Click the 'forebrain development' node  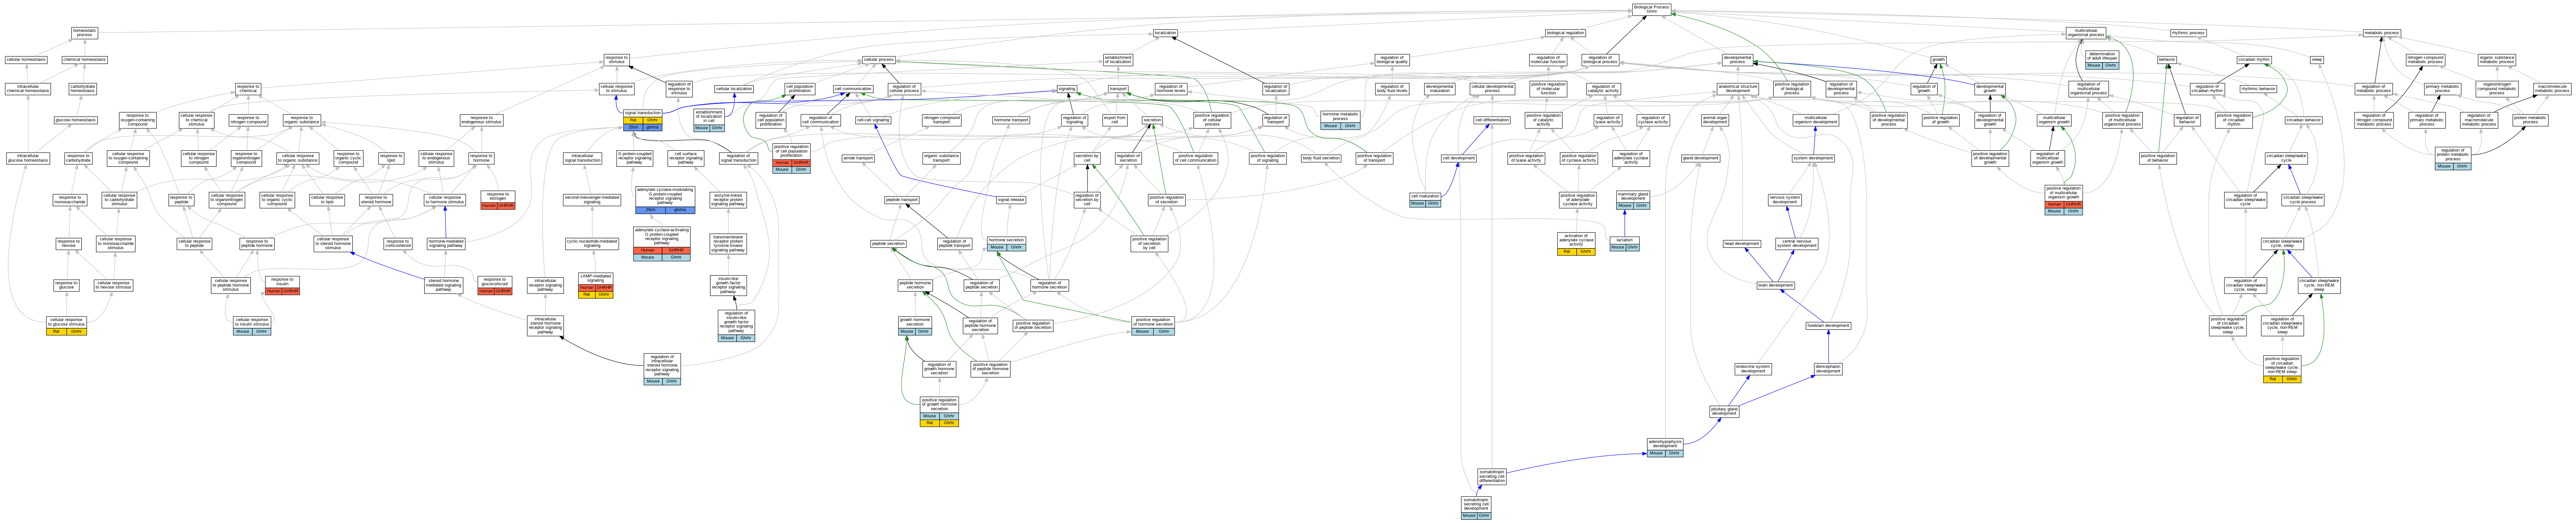(1828, 326)
